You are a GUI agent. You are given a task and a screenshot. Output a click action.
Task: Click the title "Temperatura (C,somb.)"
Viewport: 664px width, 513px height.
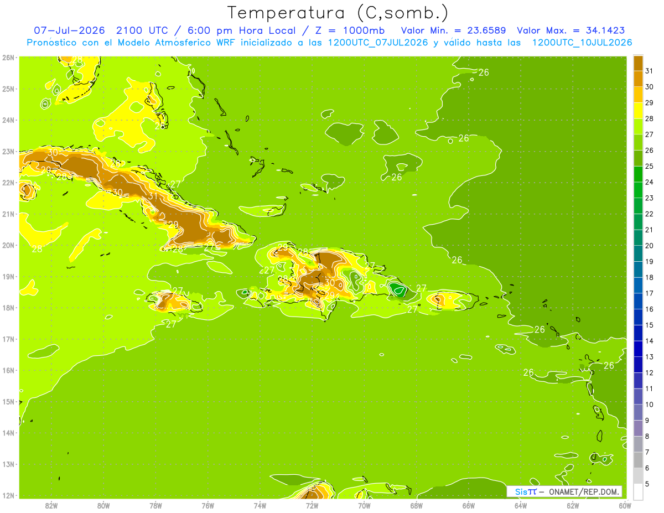coord(338,13)
